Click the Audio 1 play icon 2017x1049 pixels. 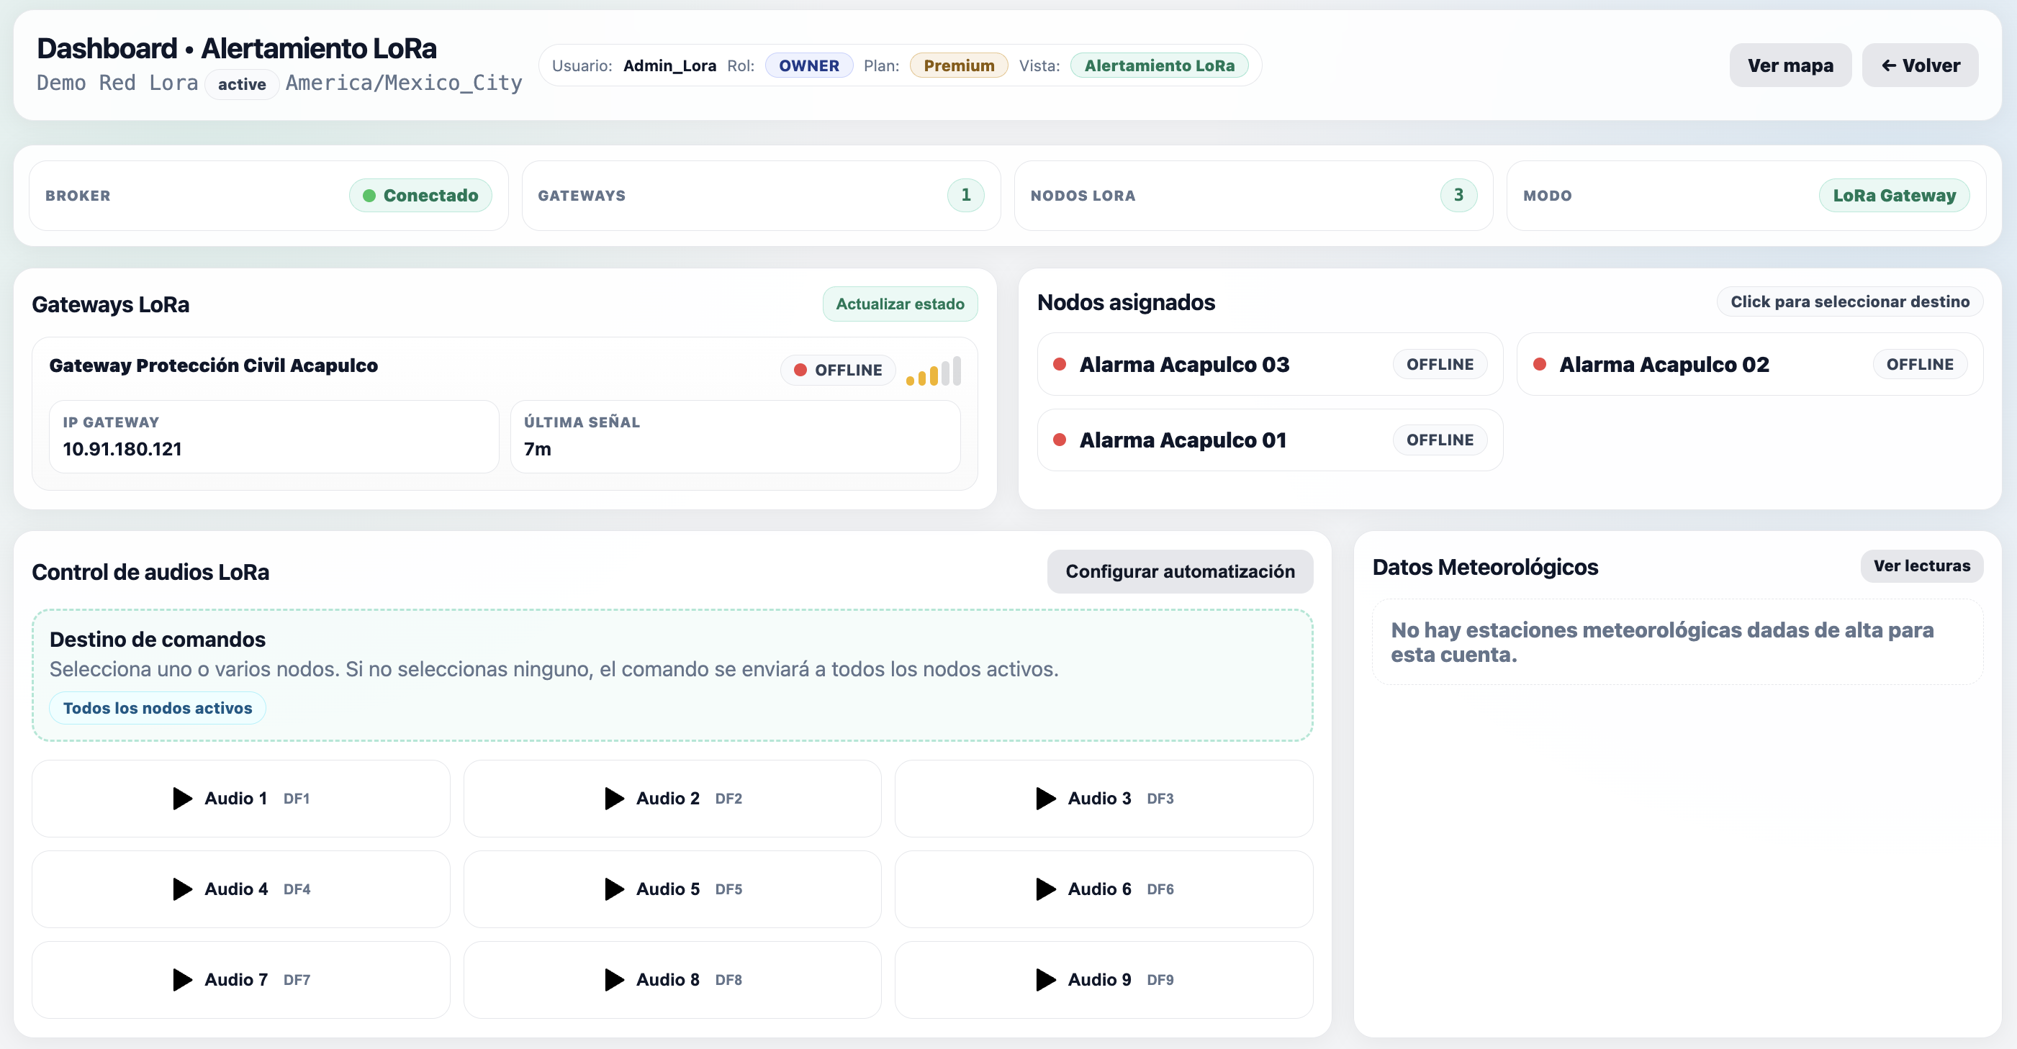coord(181,799)
